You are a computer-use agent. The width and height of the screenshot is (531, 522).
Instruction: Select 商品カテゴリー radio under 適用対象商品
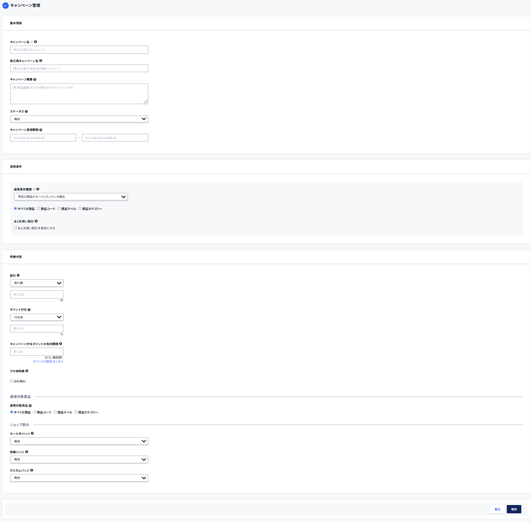point(76,412)
